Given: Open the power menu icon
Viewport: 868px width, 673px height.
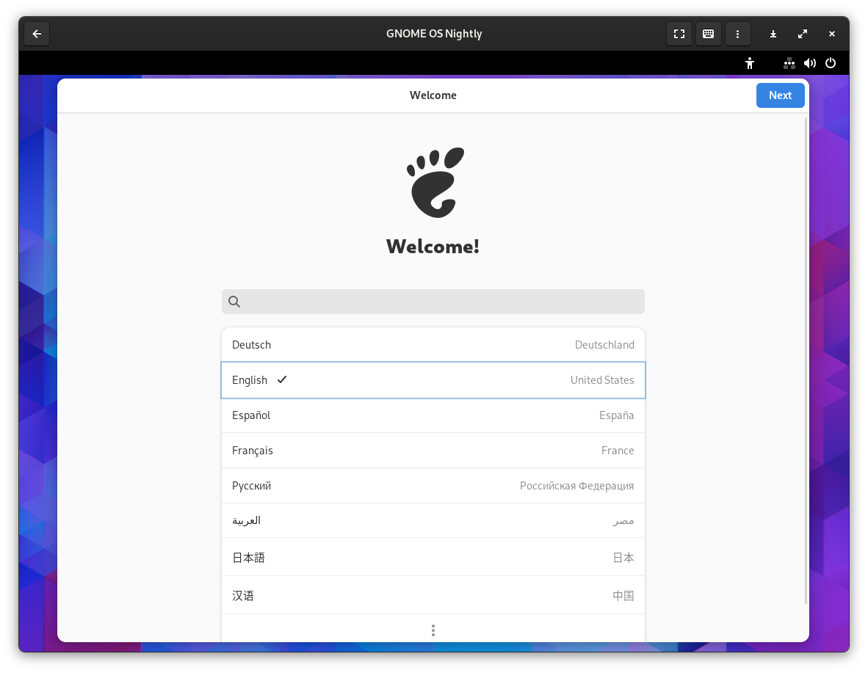Looking at the screenshot, I should (831, 63).
